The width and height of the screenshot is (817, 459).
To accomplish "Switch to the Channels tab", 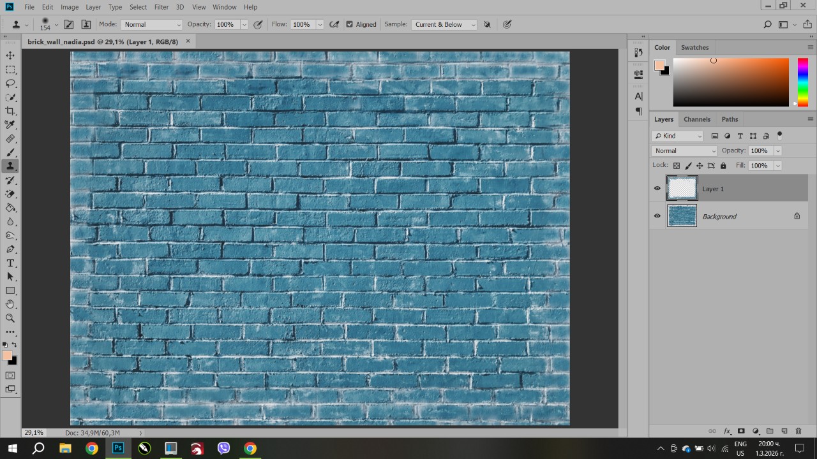I will [696, 119].
